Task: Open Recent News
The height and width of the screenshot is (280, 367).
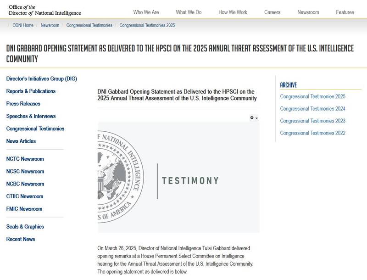Action: pyautogui.click(x=21, y=239)
